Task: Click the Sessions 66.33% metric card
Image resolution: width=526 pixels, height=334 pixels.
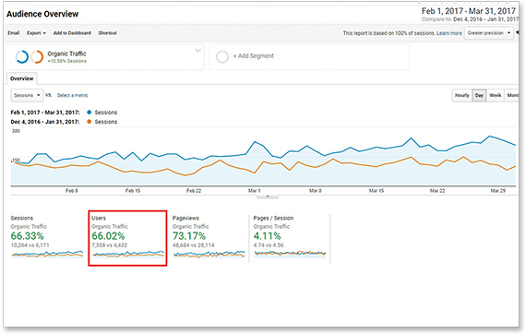Action: tap(47, 237)
